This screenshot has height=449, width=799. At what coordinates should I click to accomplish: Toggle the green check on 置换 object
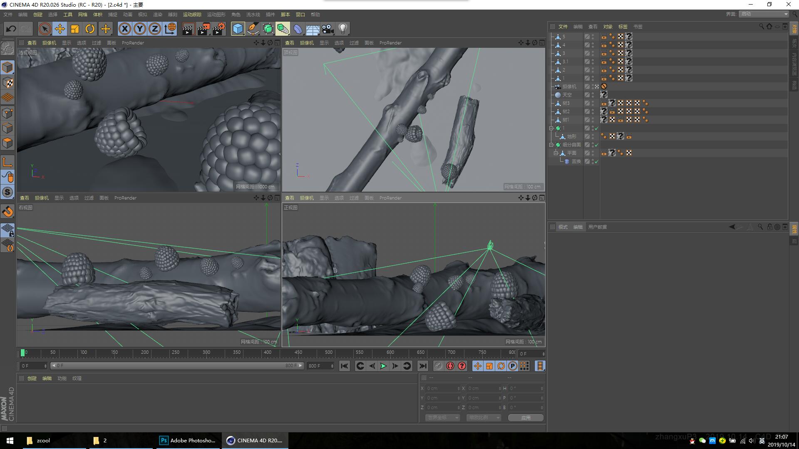point(596,161)
